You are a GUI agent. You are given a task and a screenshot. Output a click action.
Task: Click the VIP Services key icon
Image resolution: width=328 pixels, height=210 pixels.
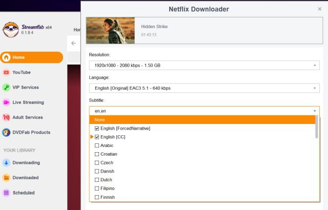click(x=6, y=88)
